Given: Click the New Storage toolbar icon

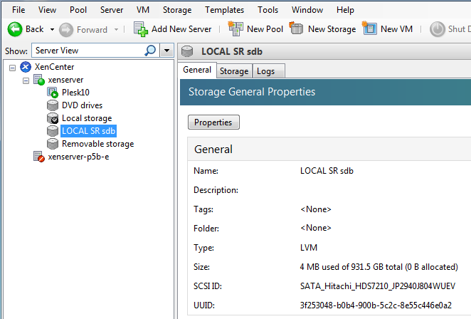Looking at the screenshot, I should (296, 29).
